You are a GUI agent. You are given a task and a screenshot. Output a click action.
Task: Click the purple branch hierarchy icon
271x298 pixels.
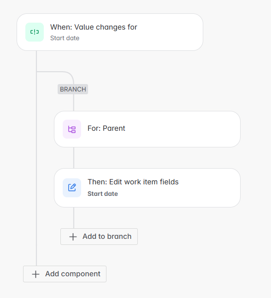72,129
